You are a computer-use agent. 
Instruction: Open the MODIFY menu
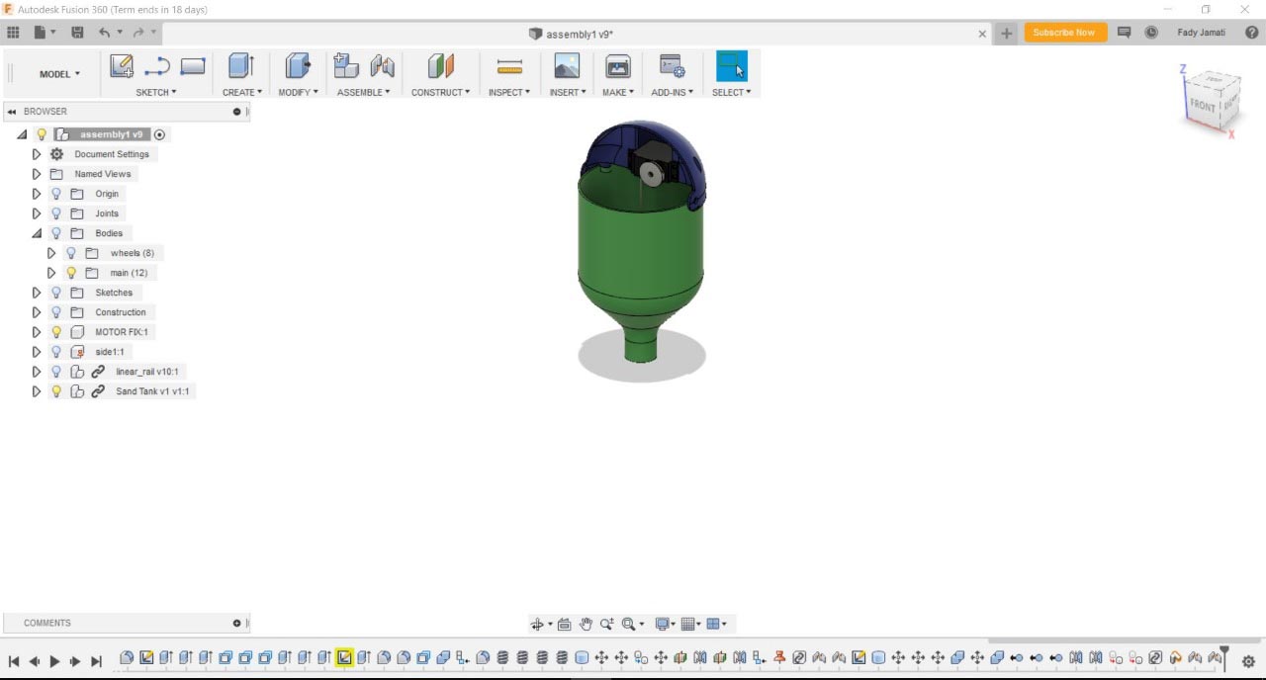click(298, 92)
